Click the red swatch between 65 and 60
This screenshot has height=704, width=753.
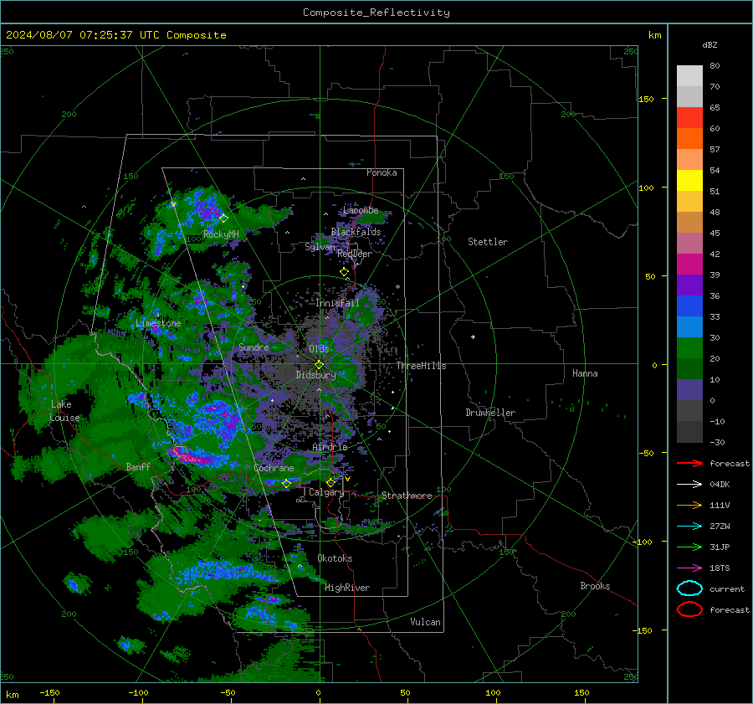tap(689, 118)
